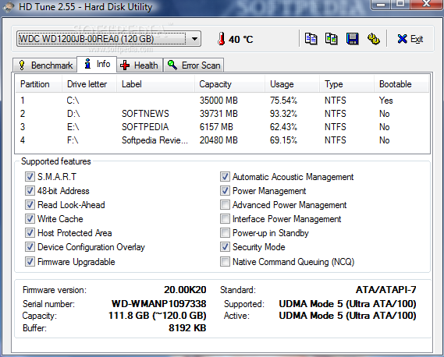
Task: Toggle the Power Management checkbox
Action: point(225,191)
